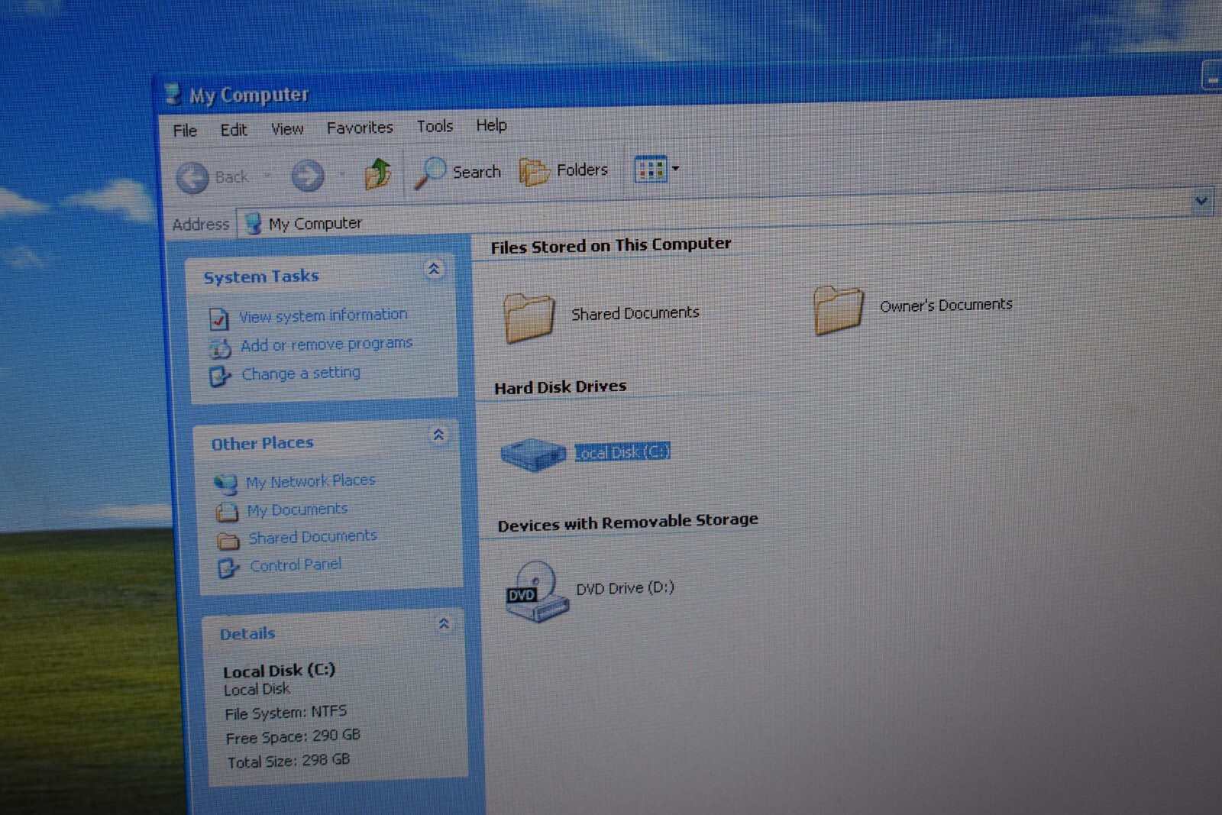Viewport: 1222px width, 815px height.
Task: Click My Computer title bar icon
Action: coord(173,95)
